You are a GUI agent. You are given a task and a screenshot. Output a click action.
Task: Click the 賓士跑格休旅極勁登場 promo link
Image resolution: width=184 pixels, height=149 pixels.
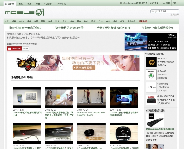[69, 28]
